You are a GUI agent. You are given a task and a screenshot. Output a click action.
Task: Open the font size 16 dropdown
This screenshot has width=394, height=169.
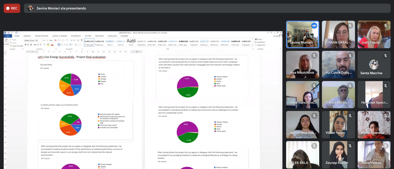[x=39, y=41]
